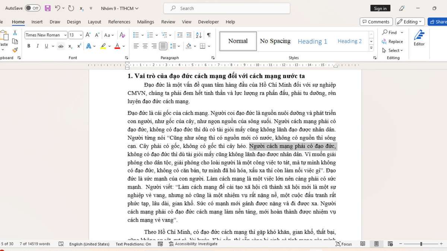Apply strikethrough to text
The image size is (447, 251).
coord(61,46)
